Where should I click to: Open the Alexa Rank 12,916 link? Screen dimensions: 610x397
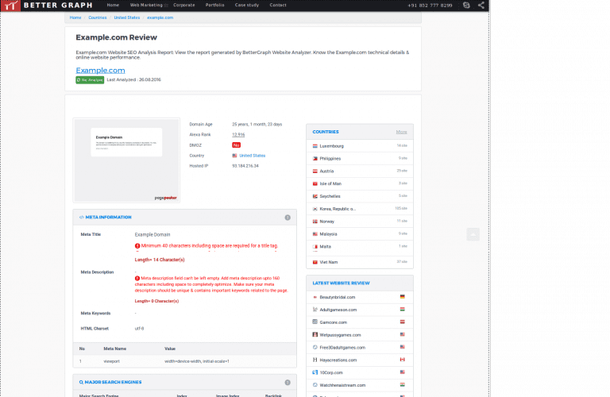(x=238, y=135)
